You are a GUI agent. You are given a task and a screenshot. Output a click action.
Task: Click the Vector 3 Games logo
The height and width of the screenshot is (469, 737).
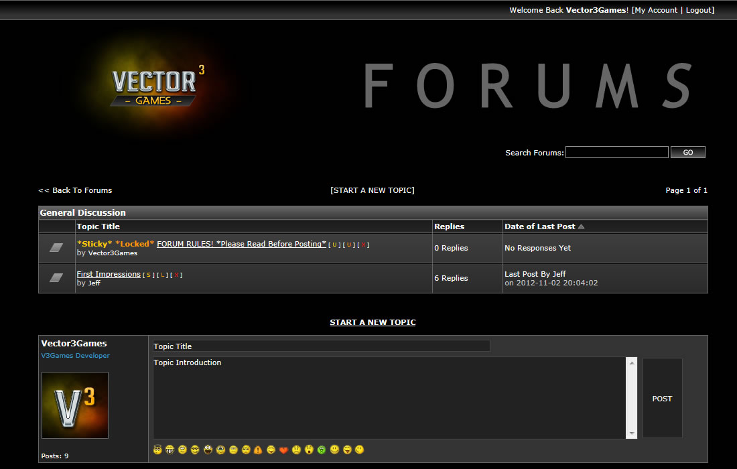tap(155, 86)
